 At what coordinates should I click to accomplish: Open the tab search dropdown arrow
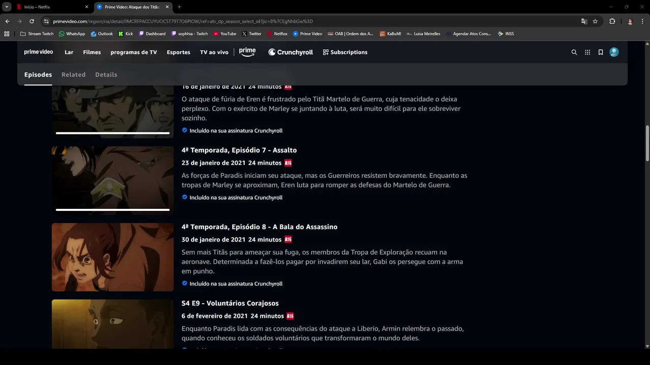tap(7, 7)
